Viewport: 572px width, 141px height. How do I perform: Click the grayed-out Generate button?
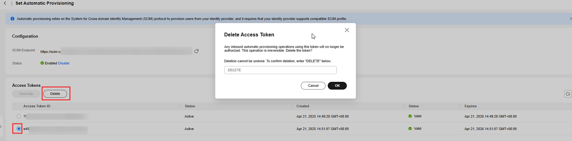click(x=26, y=94)
